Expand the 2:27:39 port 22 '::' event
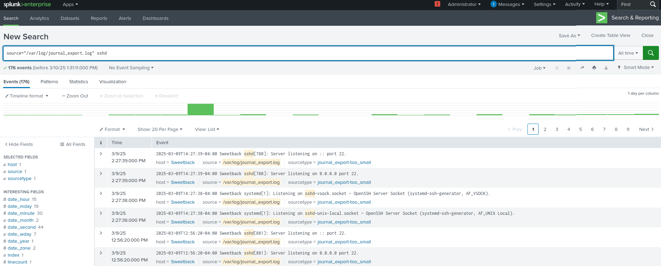661x266 pixels. pyautogui.click(x=101, y=154)
